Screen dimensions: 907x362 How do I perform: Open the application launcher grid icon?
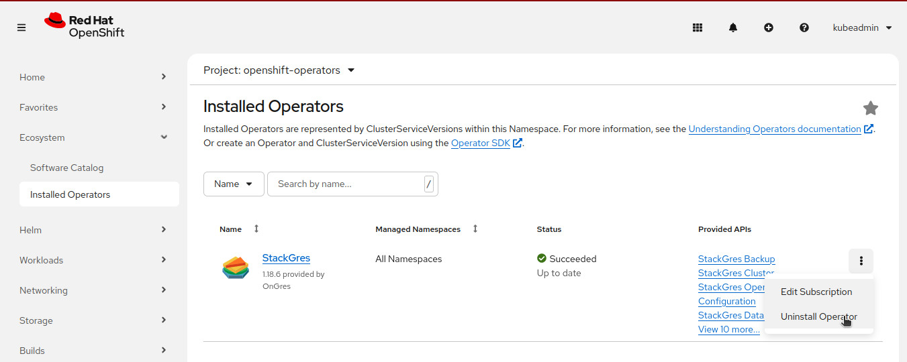tap(698, 27)
